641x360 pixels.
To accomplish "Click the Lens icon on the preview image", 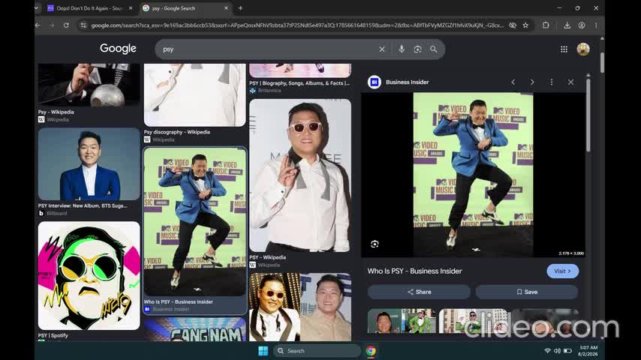I will [375, 244].
